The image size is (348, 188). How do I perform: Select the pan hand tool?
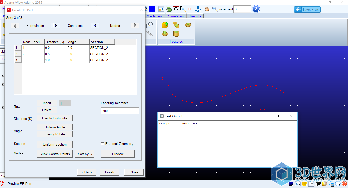[207, 9]
